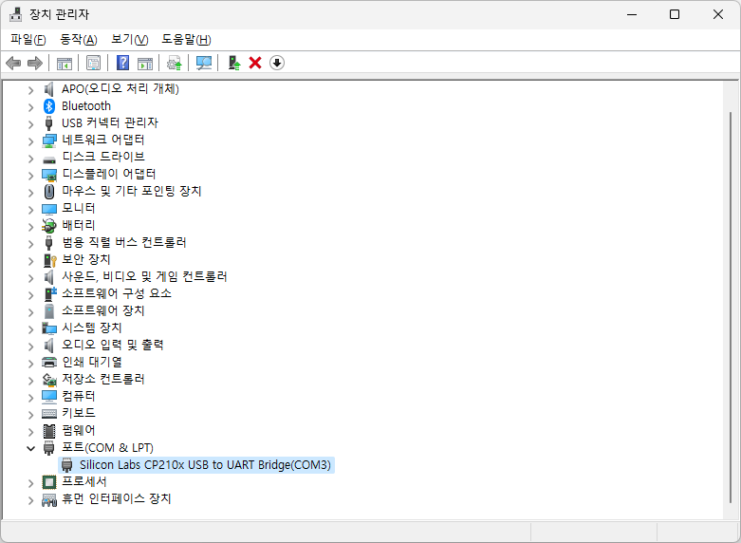Image resolution: width=741 pixels, height=543 pixels.
Task: Click the Silicon Labs CP210x port icon
Action: point(67,465)
